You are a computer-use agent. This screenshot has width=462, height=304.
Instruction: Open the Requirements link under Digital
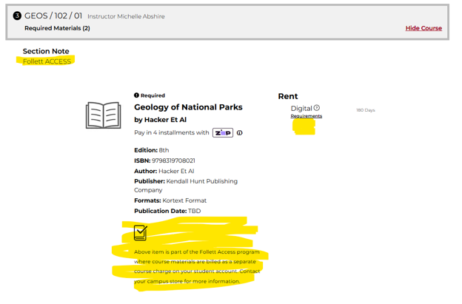click(306, 116)
